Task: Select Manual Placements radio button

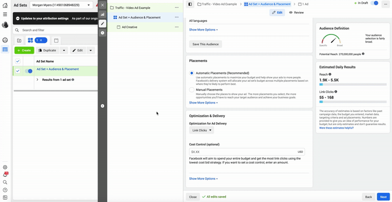Action: point(192,90)
